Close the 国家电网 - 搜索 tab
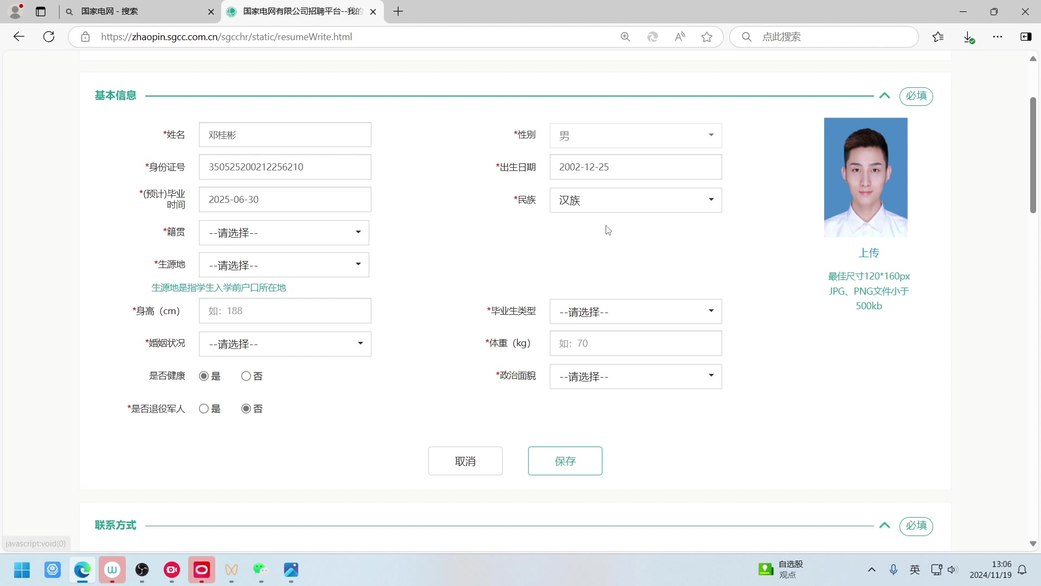This screenshot has width=1041, height=586. (x=211, y=11)
